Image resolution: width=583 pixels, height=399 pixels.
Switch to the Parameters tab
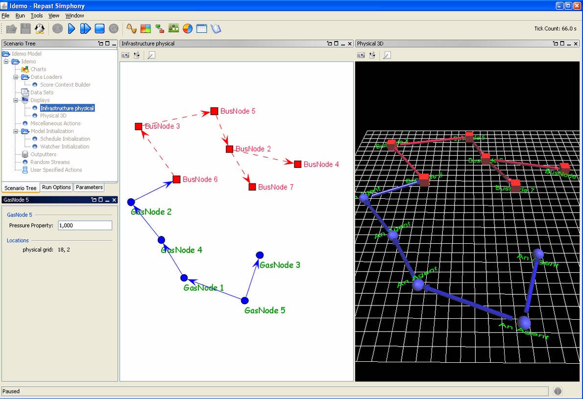89,188
